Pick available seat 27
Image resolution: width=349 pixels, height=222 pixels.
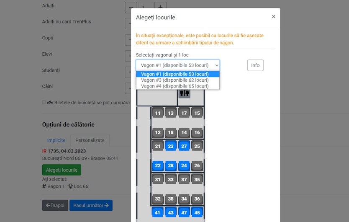click(184, 146)
